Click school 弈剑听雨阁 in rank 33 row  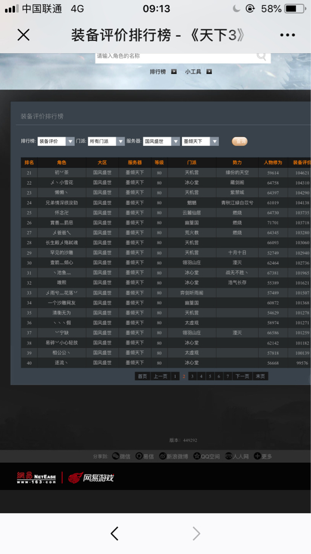tap(192, 293)
